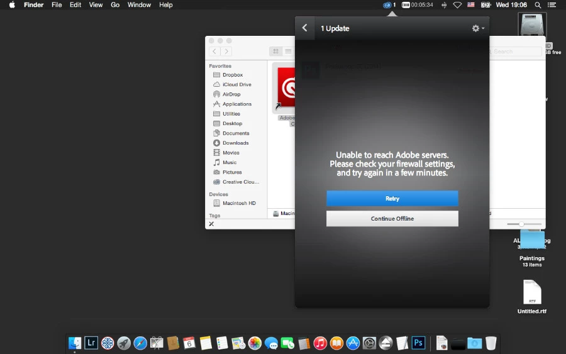Select Applications in the Finder sidebar
Screen dimensions: 566x354
pos(237,104)
